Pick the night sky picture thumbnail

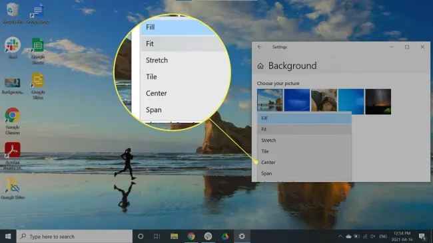click(x=378, y=102)
